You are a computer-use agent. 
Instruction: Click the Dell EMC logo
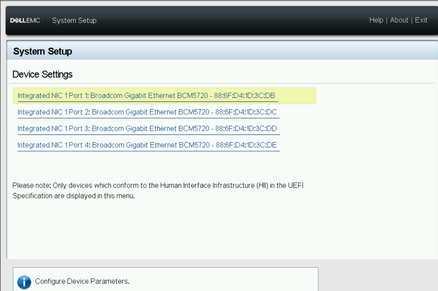point(25,20)
